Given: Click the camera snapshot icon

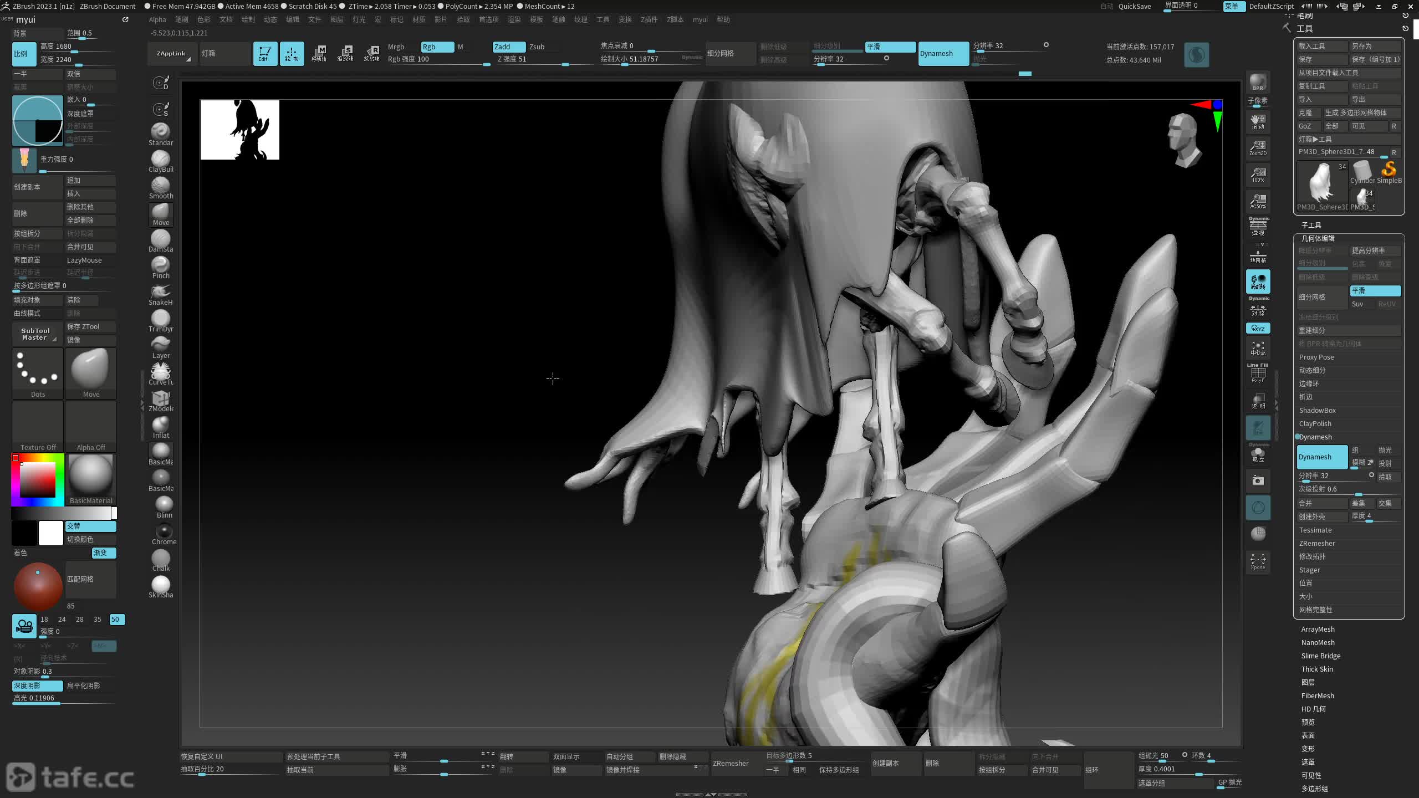Looking at the screenshot, I should tap(1258, 480).
